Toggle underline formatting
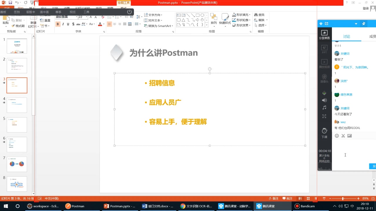This screenshot has width=376, height=211. [x=68, y=24]
